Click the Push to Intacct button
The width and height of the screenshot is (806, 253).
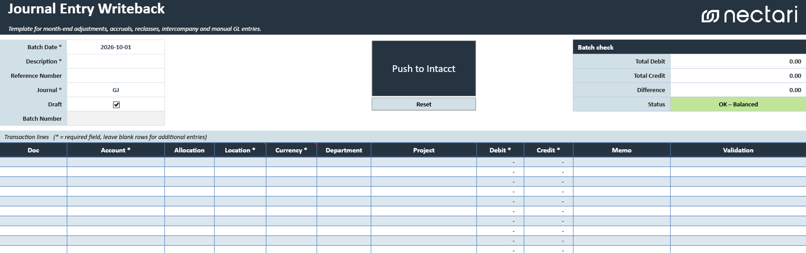point(424,68)
